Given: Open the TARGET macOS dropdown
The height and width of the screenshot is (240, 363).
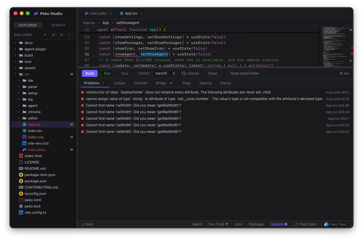Looking at the screenshot, I should (x=165, y=73).
